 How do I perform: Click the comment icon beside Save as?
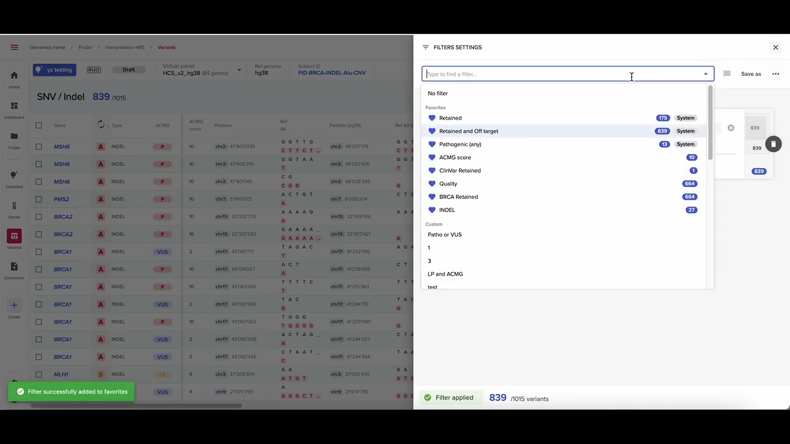coord(726,74)
